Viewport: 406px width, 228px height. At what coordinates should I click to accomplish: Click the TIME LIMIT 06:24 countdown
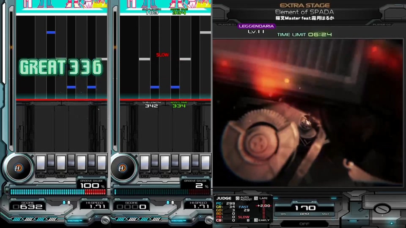pos(304,35)
